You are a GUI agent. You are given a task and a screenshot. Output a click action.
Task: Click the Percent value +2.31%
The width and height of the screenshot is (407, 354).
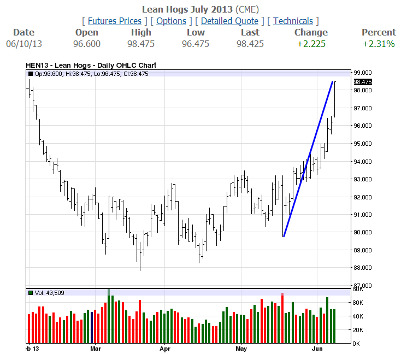pyautogui.click(x=379, y=44)
